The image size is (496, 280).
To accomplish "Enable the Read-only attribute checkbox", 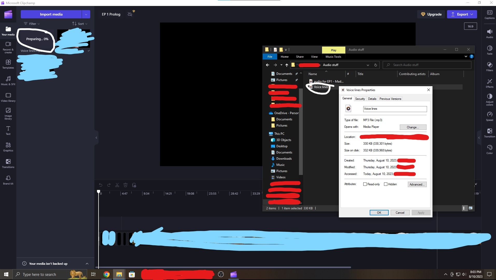I will coord(365,184).
